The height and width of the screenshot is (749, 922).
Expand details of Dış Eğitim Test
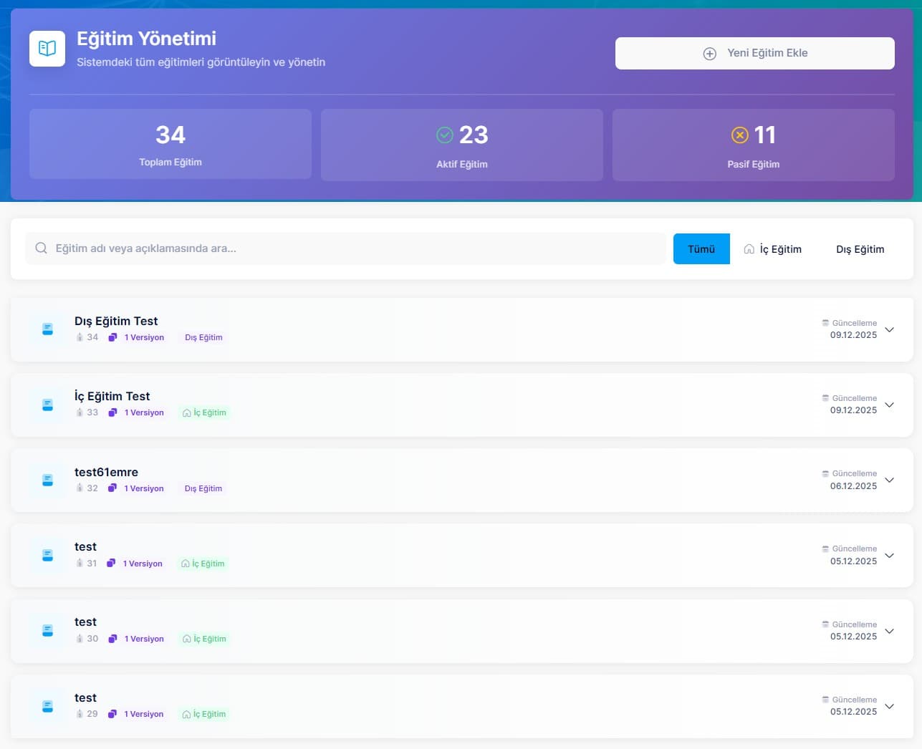[x=890, y=329]
